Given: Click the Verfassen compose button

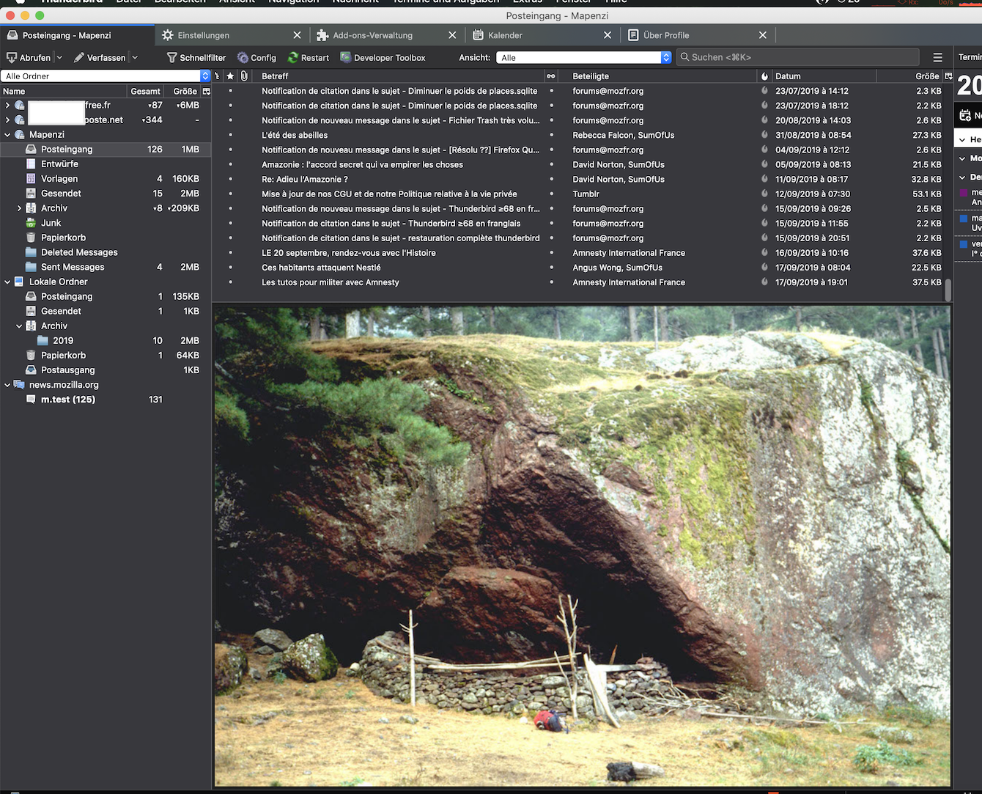Looking at the screenshot, I should pos(100,57).
